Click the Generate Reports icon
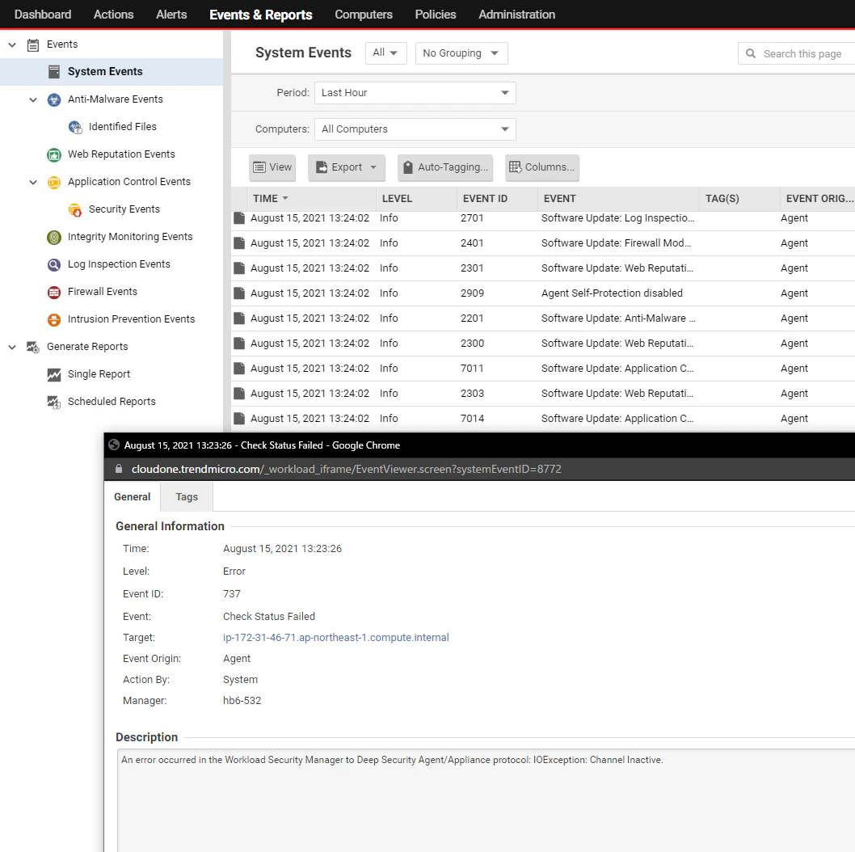 pyautogui.click(x=32, y=347)
